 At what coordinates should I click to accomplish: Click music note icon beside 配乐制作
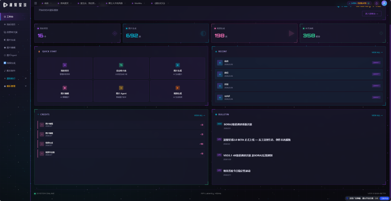(5, 70)
